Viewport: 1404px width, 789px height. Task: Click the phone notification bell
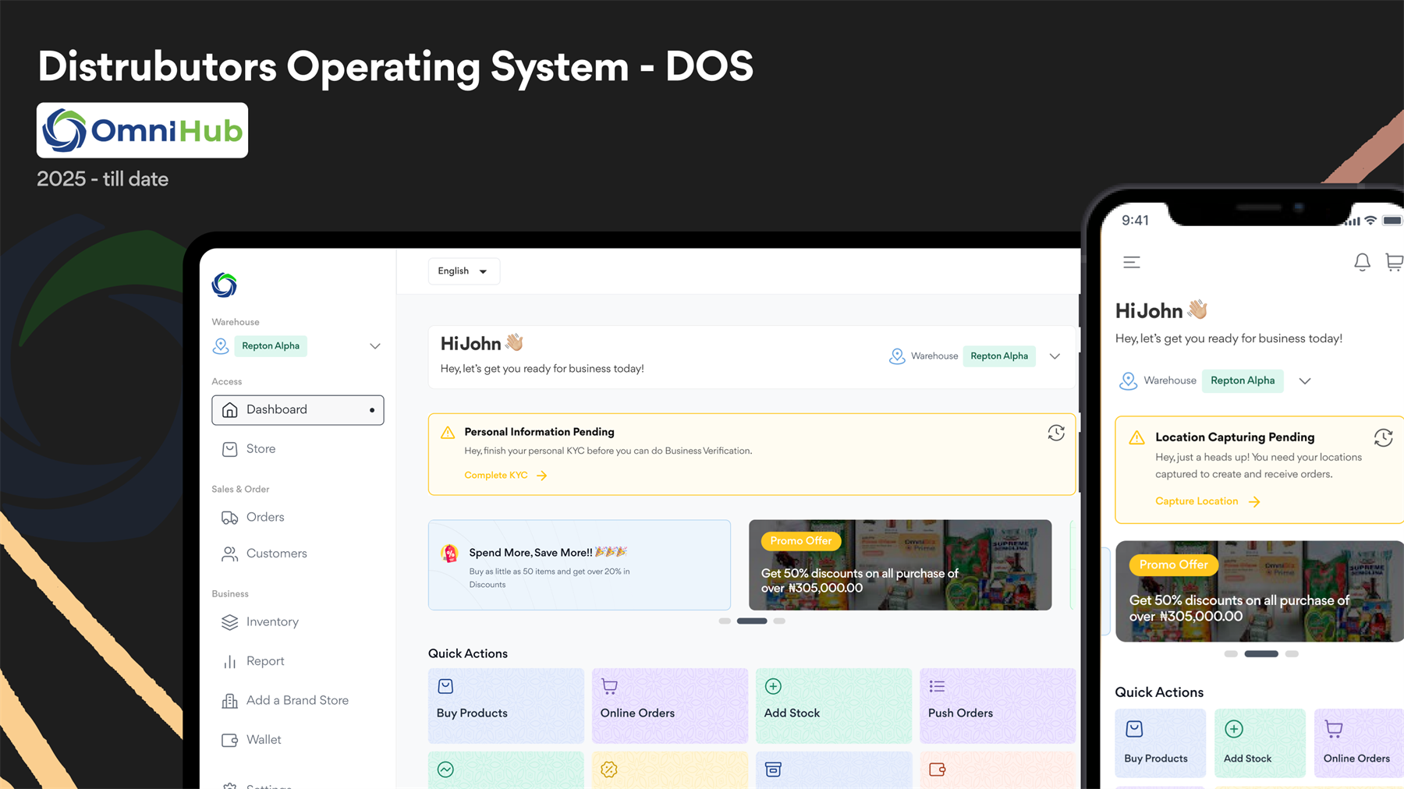point(1362,263)
